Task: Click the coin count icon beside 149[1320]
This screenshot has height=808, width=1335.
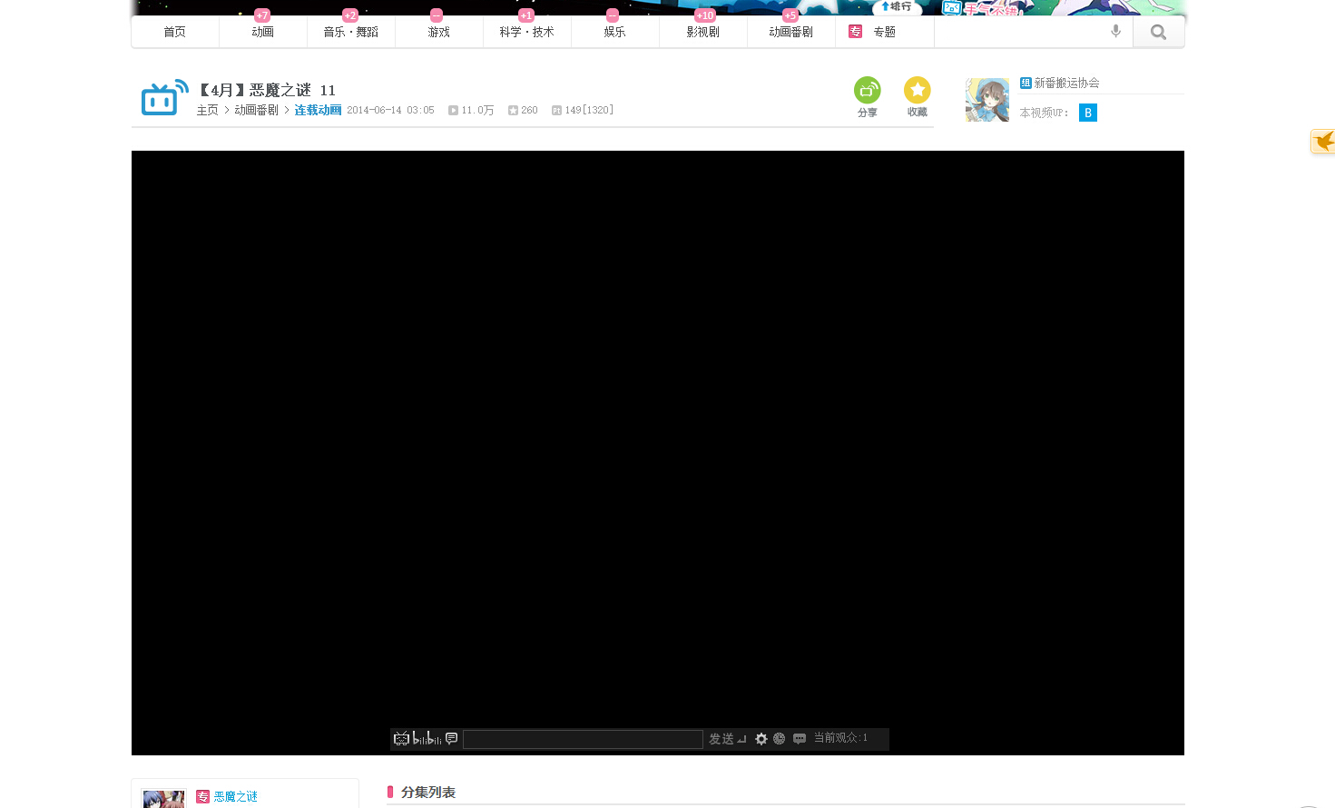Action: pos(556,111)
